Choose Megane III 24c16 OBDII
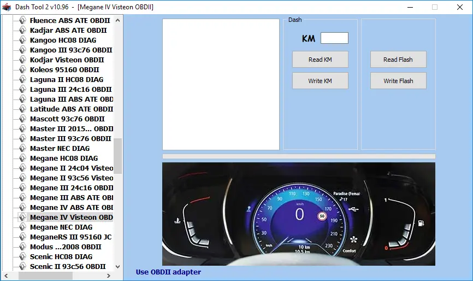The image size is (473, 281). [x=72, y=188]
